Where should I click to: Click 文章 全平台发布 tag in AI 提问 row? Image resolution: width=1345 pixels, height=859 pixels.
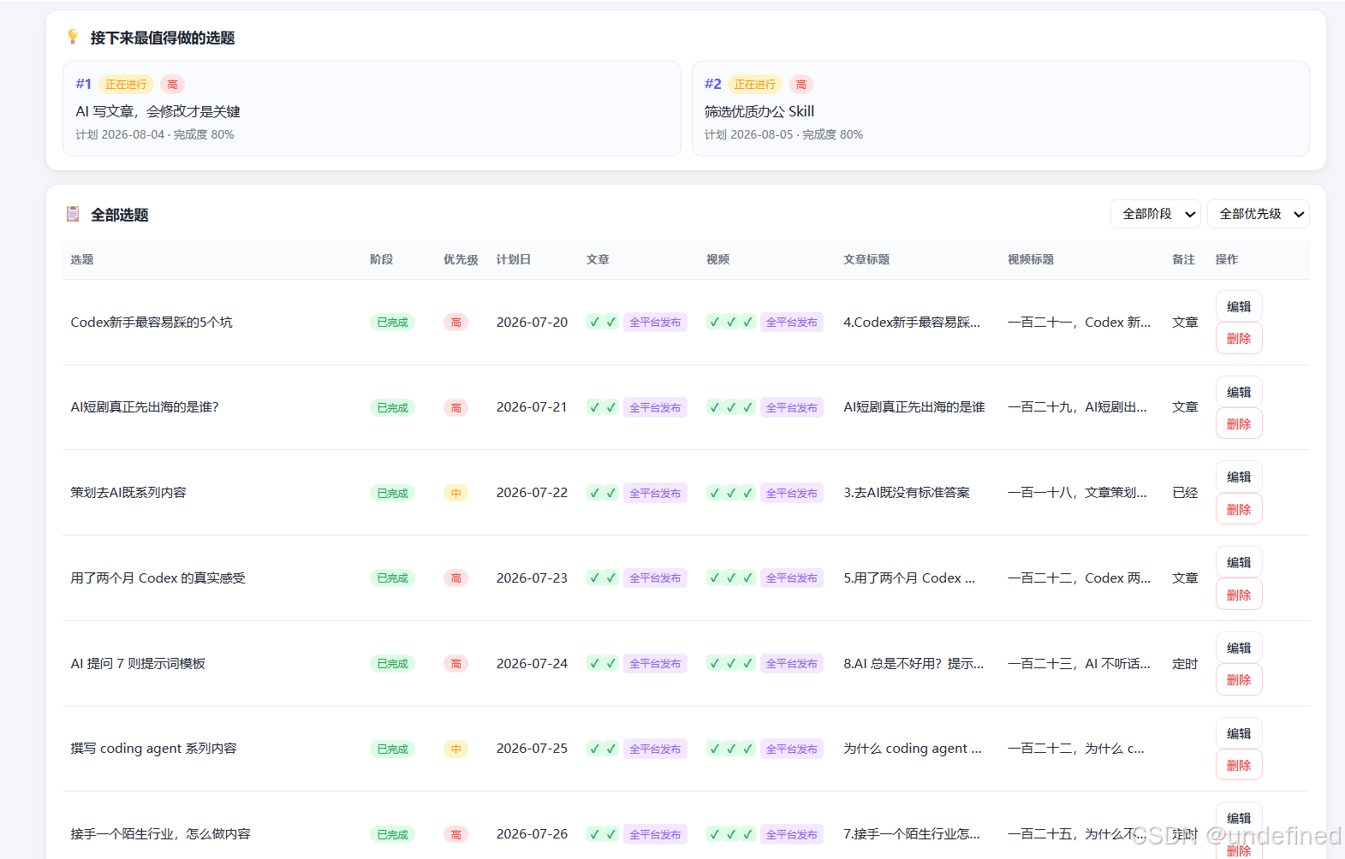click(655, 663)
